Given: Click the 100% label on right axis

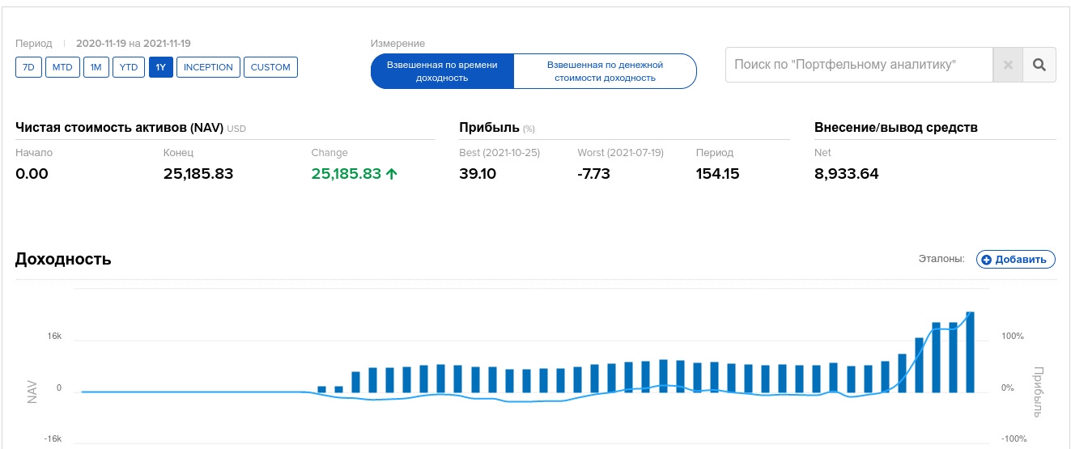Looking at the screenshot, I should point(1013,336).
